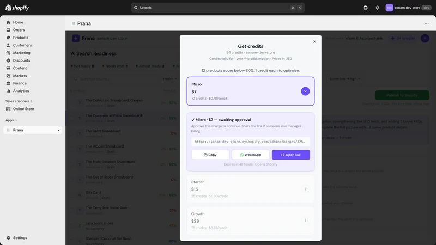Copy the approval link
436x245 pixels.
click(210, 155)
